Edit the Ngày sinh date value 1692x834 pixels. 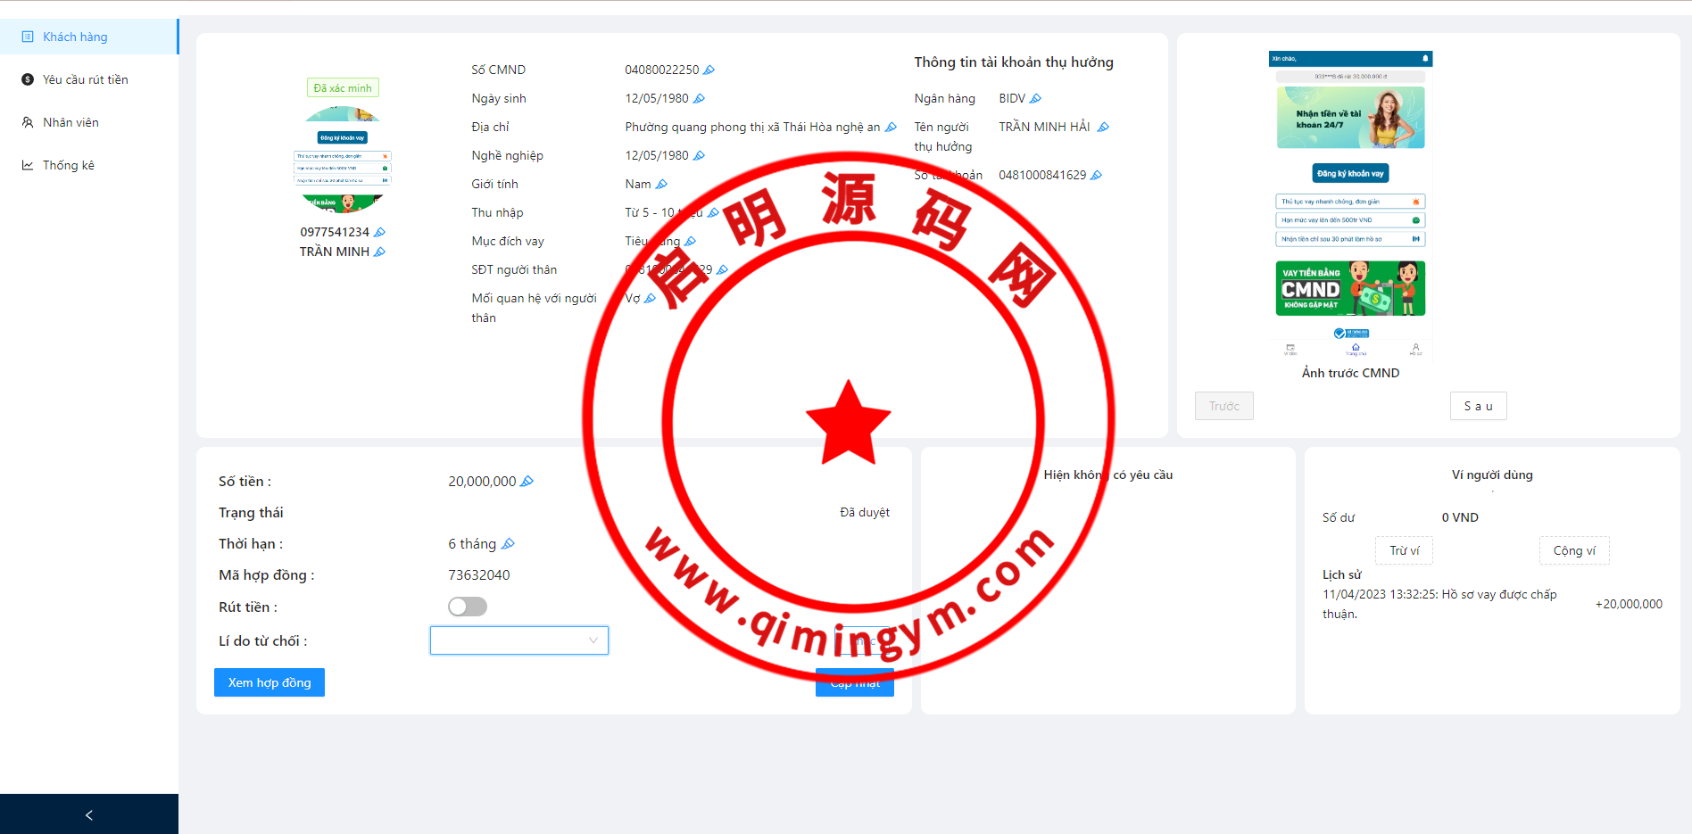(699, 99)
